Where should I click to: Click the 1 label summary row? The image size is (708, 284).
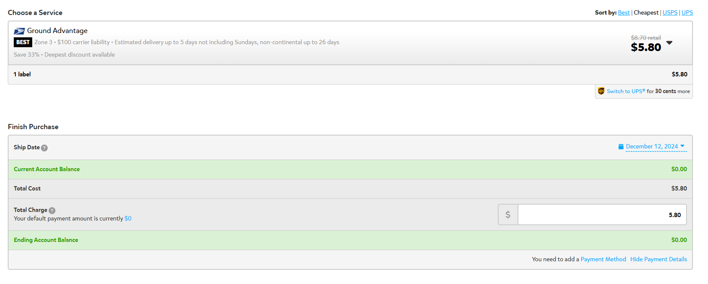pos(350,75)
